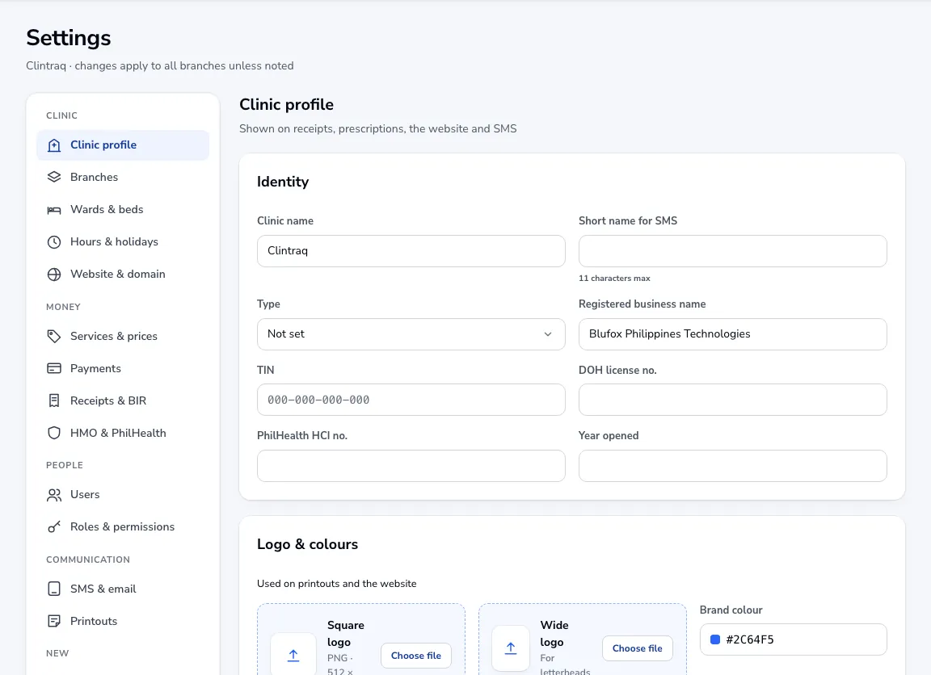The height and width of the screenshot is (675, 931).
Task: Click the blue Brand colour swatch
Action: (715, 639)
